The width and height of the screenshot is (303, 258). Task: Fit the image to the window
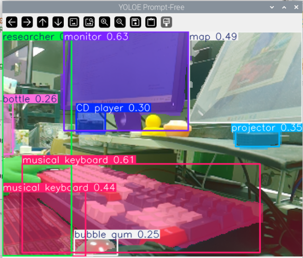pyautogui.click(x=89, y=22)
